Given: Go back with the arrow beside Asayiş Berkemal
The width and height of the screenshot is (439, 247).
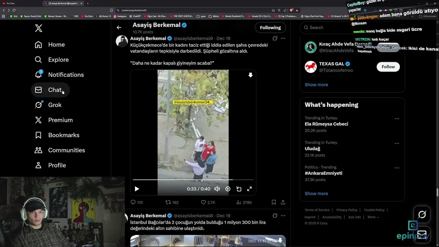Looking at the screenshot, I should pyautogui.click(x=119, y=27).
